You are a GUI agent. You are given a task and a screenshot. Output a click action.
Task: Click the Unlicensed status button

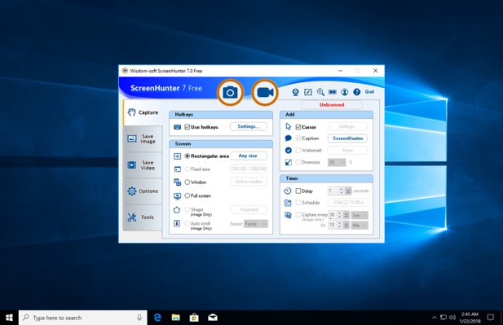[x=332, y=105]
